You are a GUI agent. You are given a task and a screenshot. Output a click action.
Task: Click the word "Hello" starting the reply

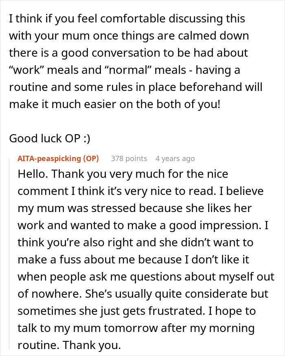[x=33, y=174]
